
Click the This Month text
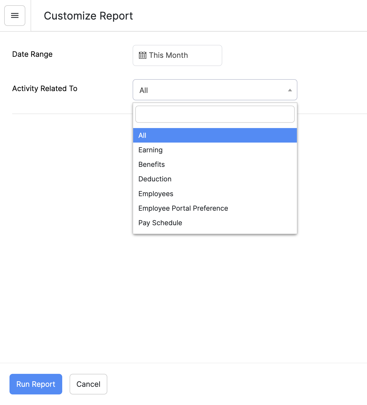coord(168,55)
